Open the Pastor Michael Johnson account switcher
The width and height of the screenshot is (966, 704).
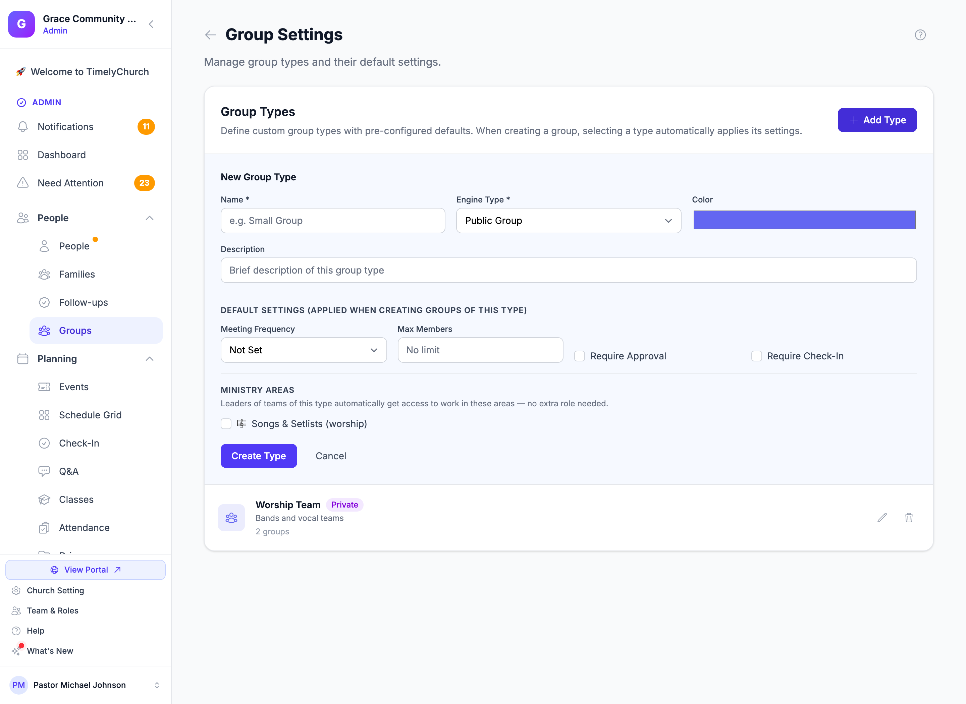point(85,685)
